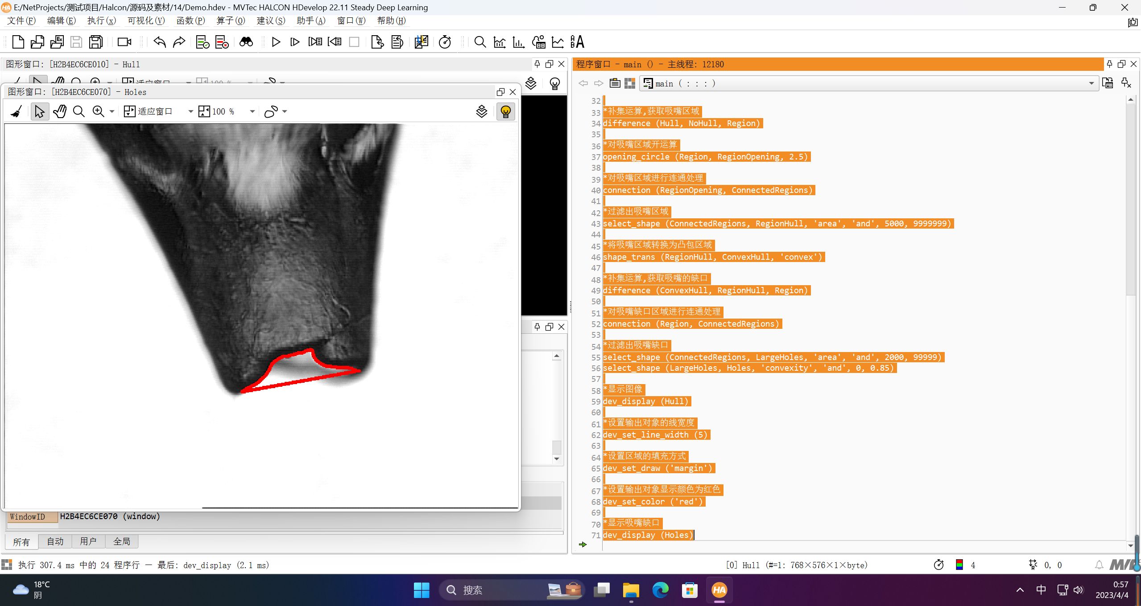Click the 所有 tab button
The width and height of the screenshot is (1141, 606).
(21, 541)
